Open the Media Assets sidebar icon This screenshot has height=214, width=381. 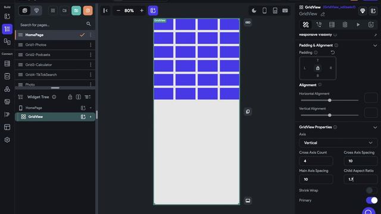point(7,102)
